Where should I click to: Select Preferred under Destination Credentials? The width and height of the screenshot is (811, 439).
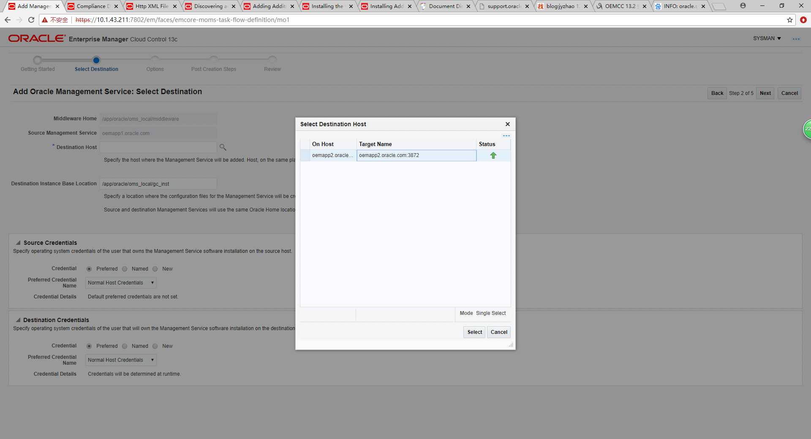tap(89, 346)
